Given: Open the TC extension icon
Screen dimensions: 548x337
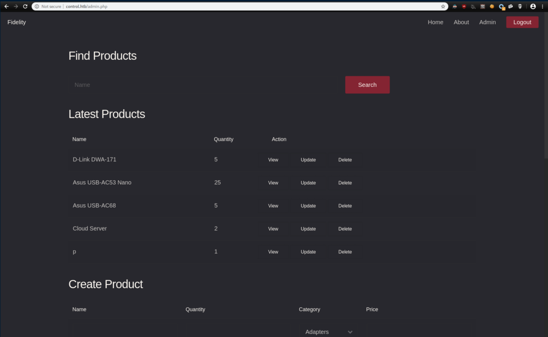Looking at the screenshot, I should pos(483,6).
